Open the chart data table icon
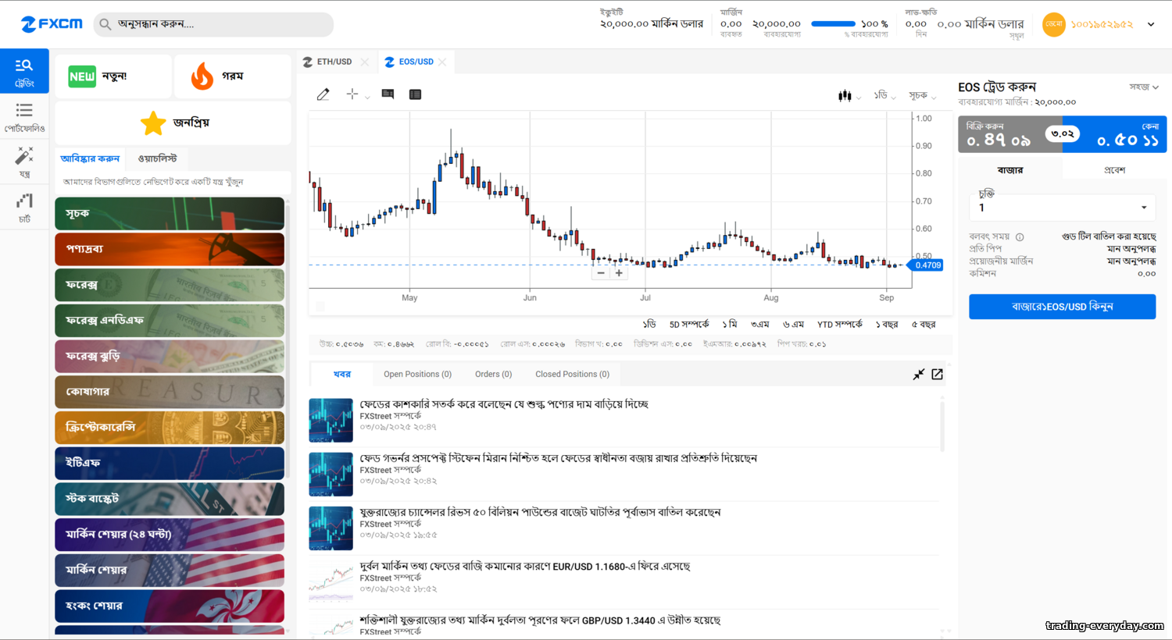The height and width of the screenshot is (640, 1172). 415,94
